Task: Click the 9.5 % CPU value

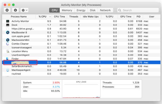Action: [x=49, y=21]
